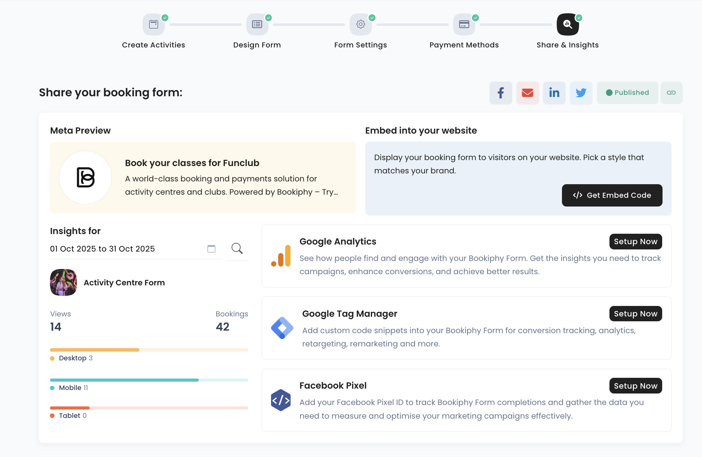Click the insights search icon
This screenshot has width=702, height=457.
point(237,249)
